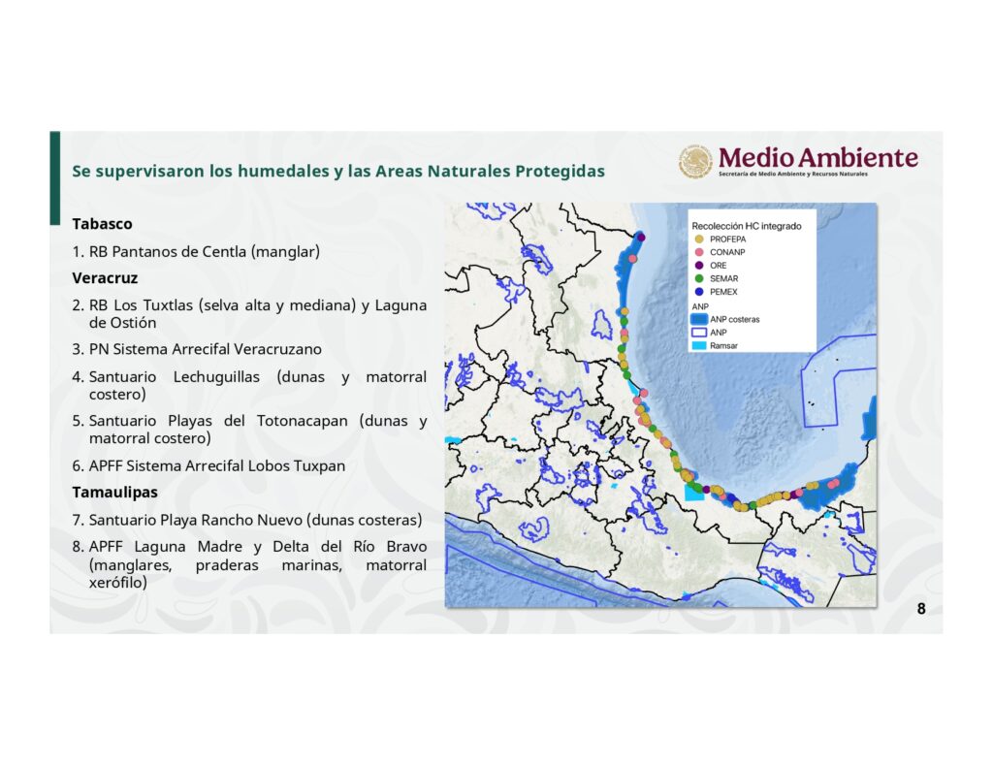Select the Tamaulipas heading
Viewport: 993px width, 767px height.
114,493
